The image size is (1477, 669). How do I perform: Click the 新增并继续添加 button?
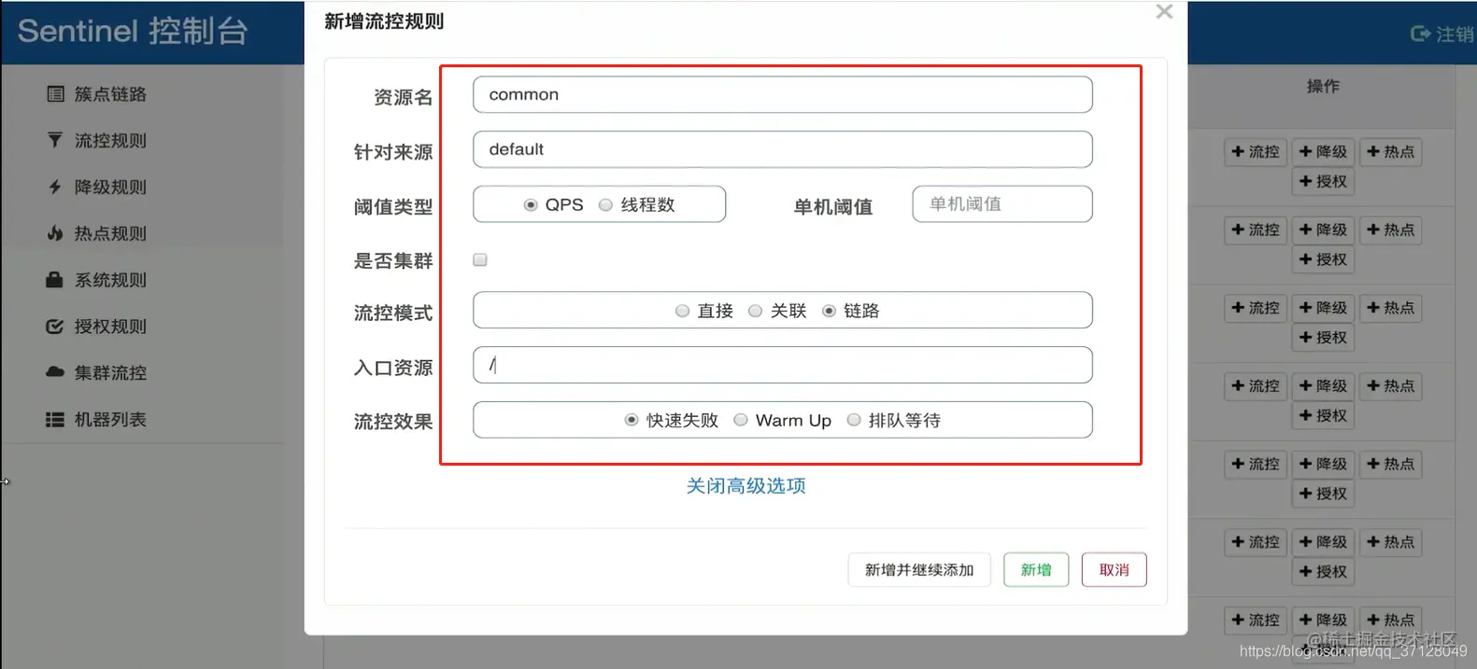[919, 570]
